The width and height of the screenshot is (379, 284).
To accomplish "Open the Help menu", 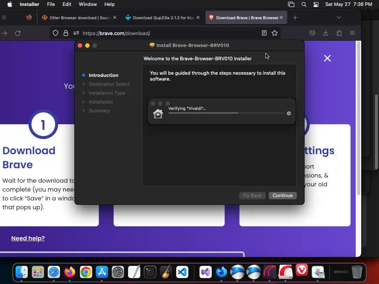I will (x=109, y=4).
